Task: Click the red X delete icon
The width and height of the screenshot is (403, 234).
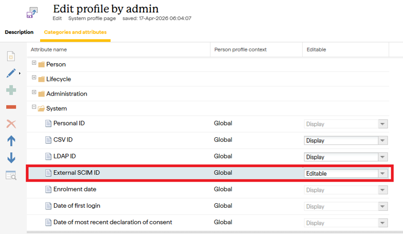Action: pos(11,124)
